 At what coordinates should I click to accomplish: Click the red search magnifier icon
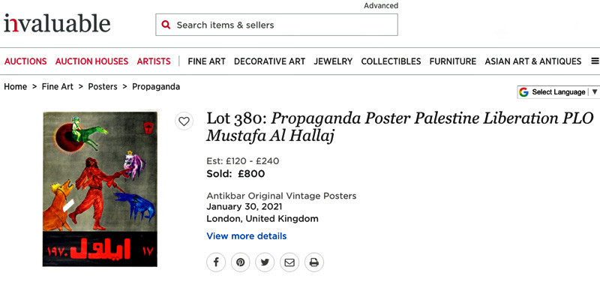click(166, 25)
